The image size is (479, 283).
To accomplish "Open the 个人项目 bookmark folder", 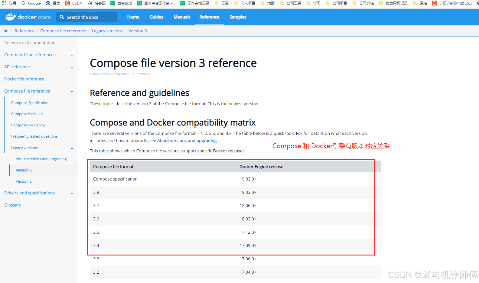I will [244, 3].
